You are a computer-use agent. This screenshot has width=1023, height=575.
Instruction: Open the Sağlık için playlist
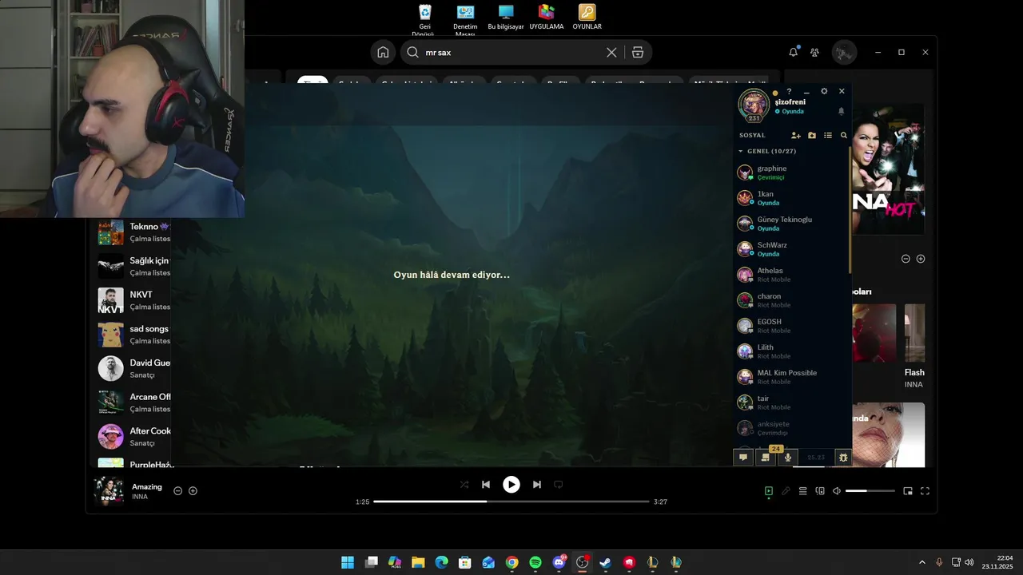pyautogui.click(x=134, y=267)
